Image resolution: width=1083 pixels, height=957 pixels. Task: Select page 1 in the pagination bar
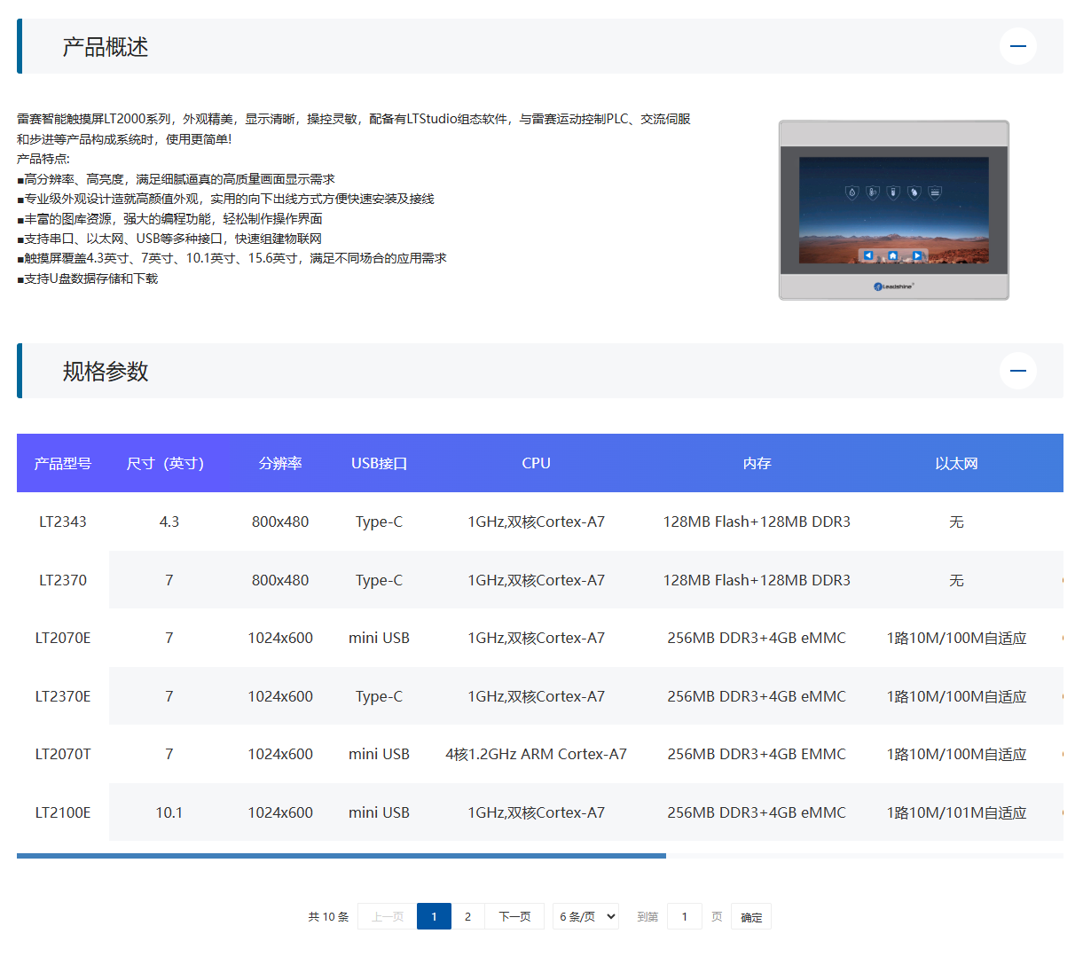pyautogui.click(x=434, y=916)
